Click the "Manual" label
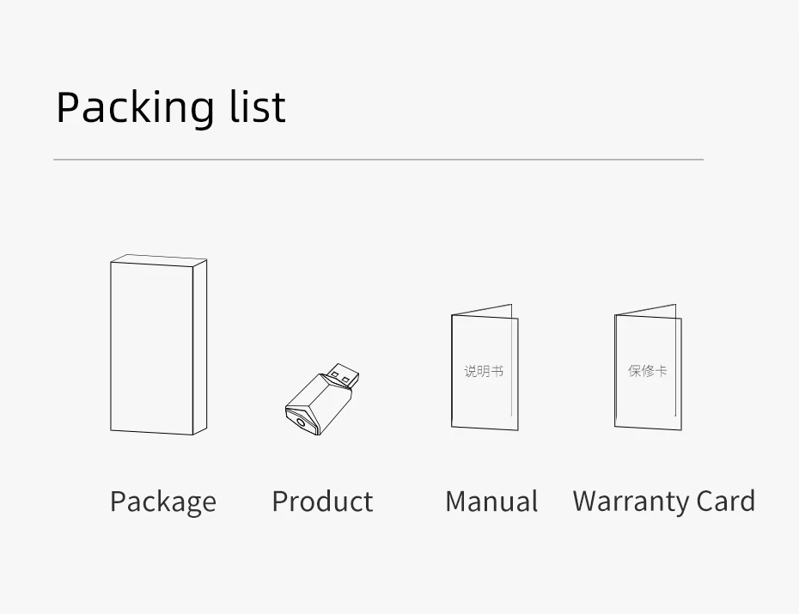 tap(491, 502)
